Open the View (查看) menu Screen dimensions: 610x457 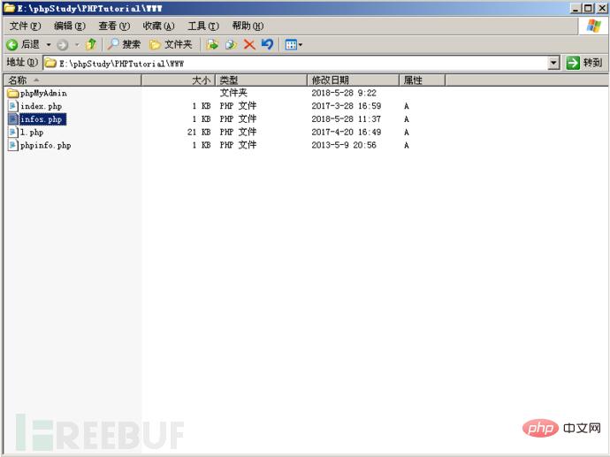click(x=114, y=26)
